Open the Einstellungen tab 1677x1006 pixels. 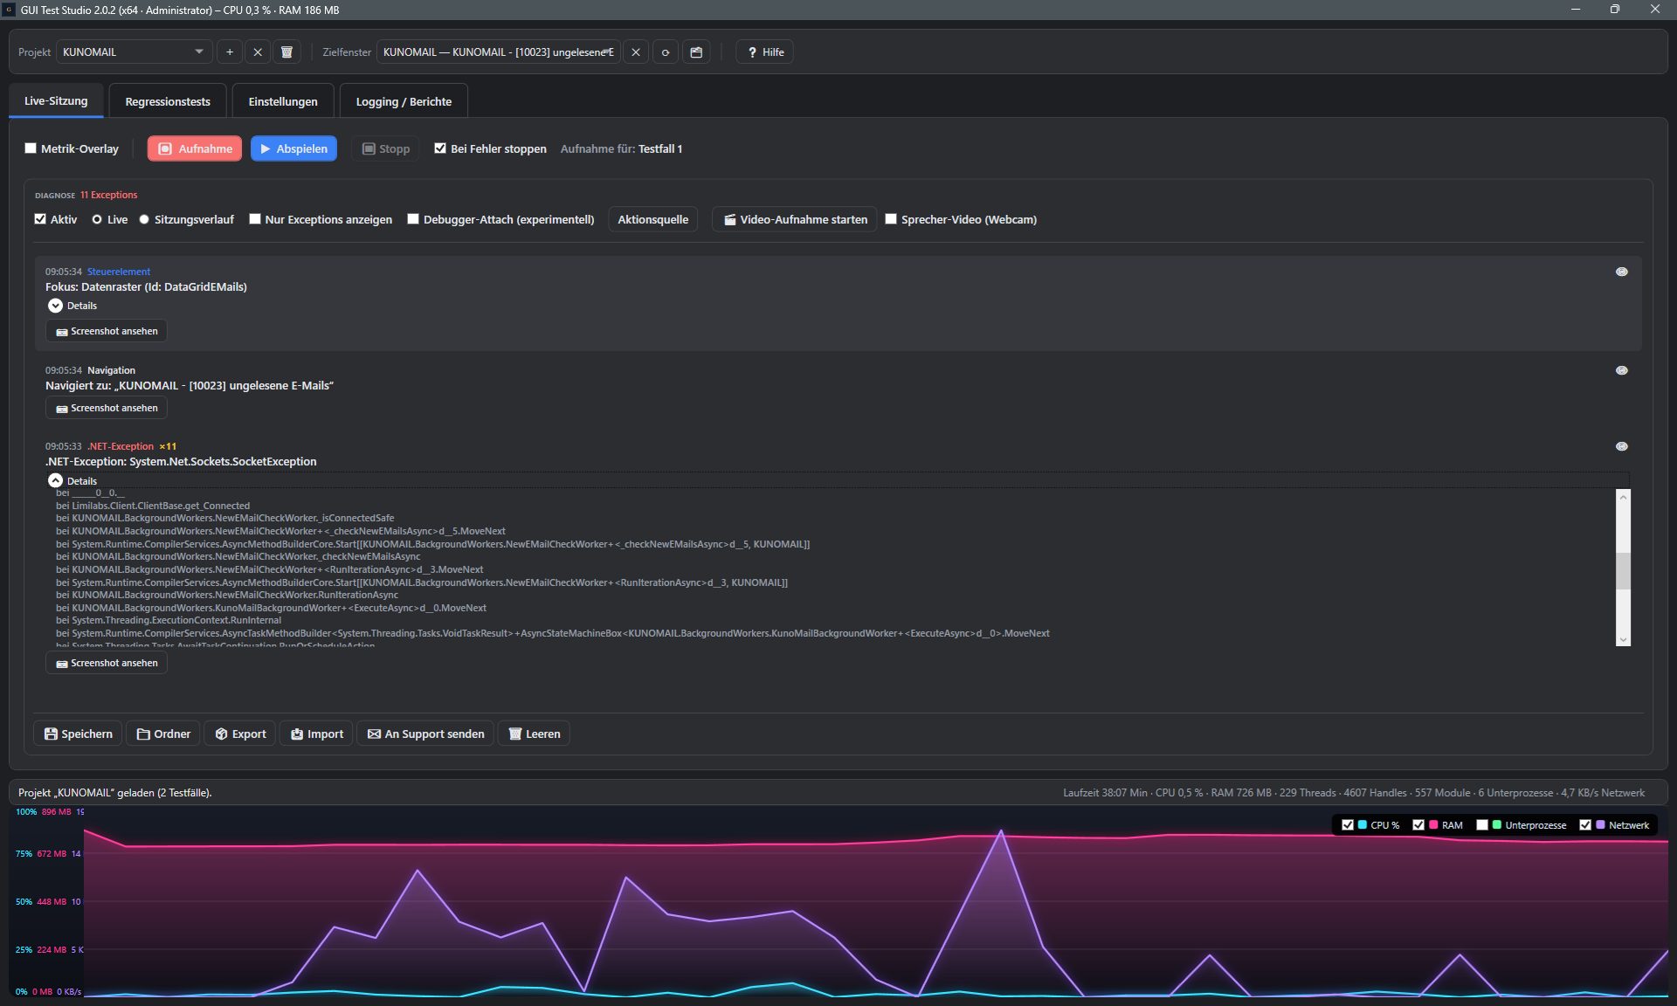(x=283, y=101)
